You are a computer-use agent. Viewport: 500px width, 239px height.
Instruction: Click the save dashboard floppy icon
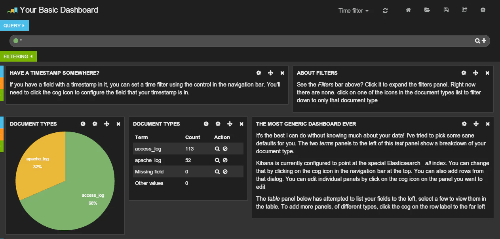point(446,10)
